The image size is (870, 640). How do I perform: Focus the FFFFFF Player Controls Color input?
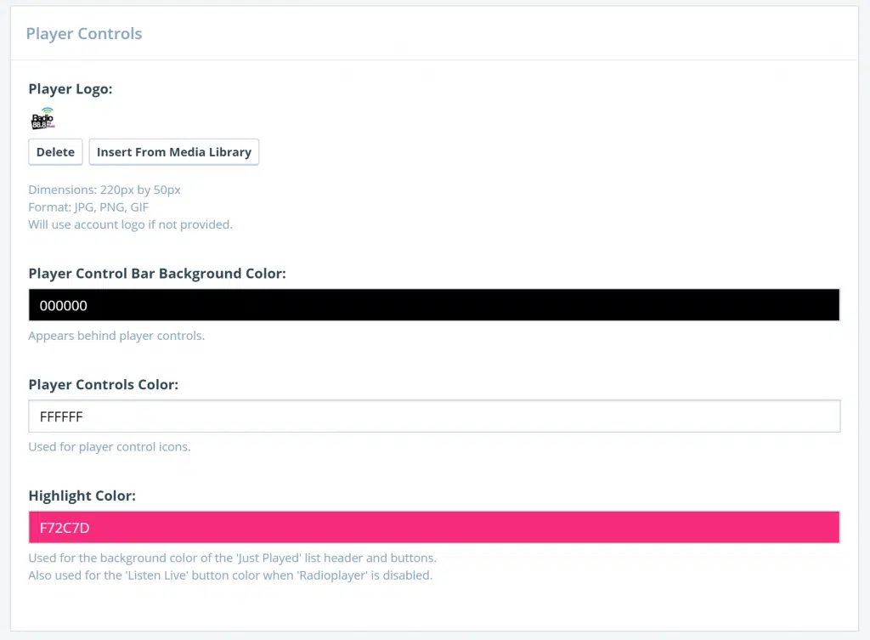433,416
